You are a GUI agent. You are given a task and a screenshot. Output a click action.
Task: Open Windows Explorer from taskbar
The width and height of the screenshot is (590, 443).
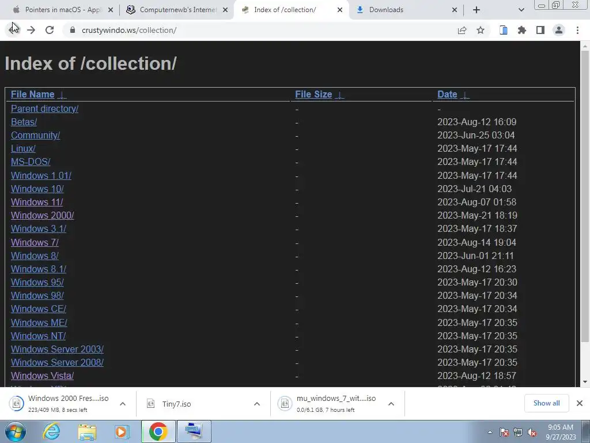pyautogui.click(x=87, y=431)
